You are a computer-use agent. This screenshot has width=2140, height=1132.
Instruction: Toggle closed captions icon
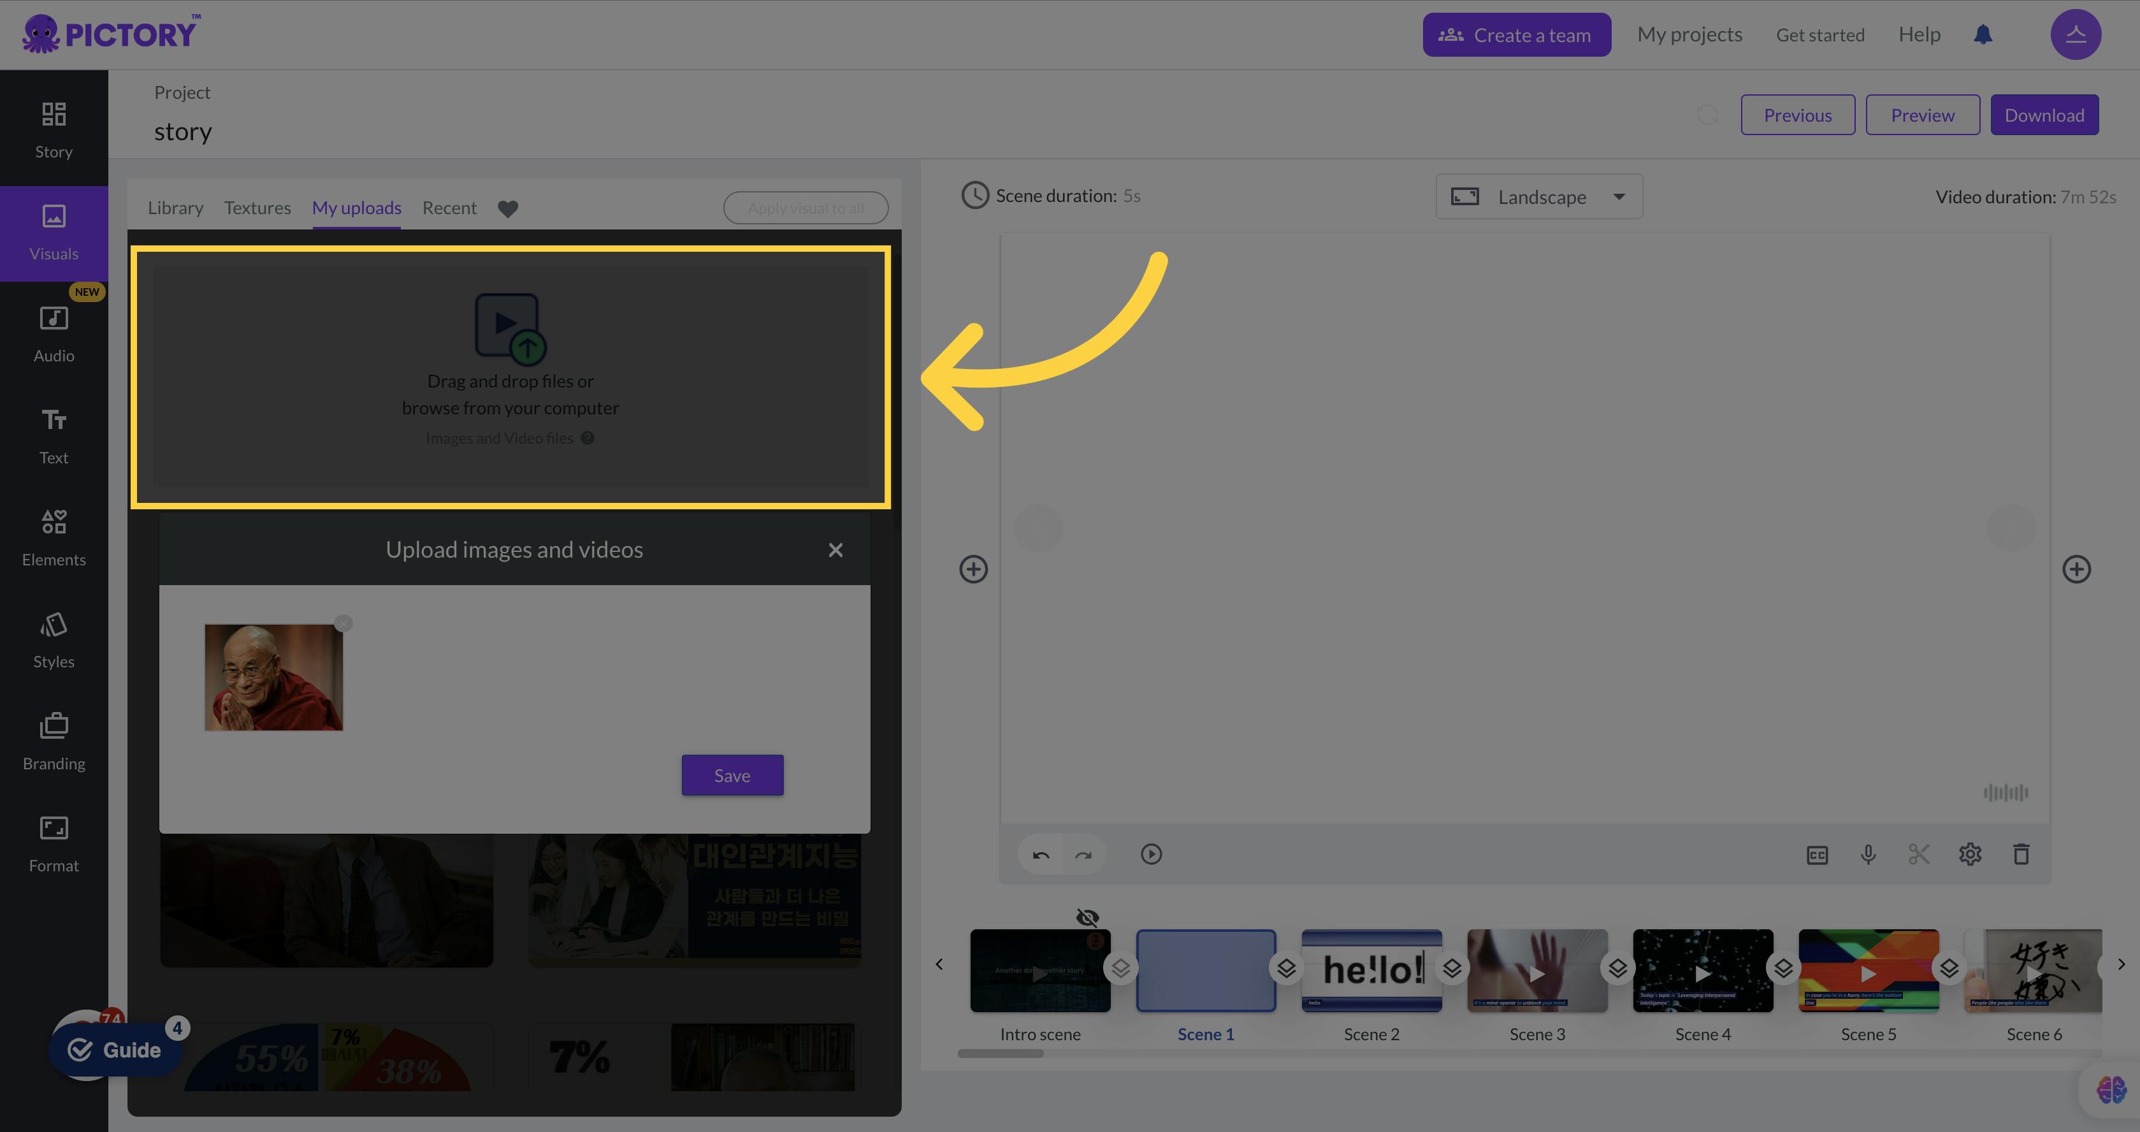click(x=1817, y=855)
